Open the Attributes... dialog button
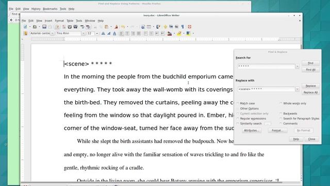330x186 pixels. (x=252, y=131)
